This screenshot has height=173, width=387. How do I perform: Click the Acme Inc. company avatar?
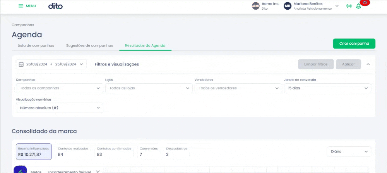coord(256,6)
